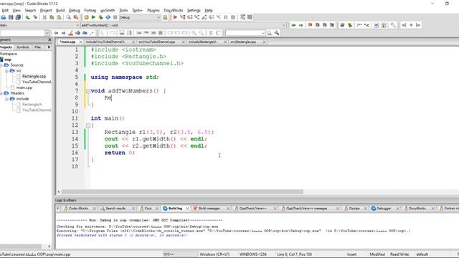
Task: Click the Abort build stop icon
Action: tap(115, 17)
